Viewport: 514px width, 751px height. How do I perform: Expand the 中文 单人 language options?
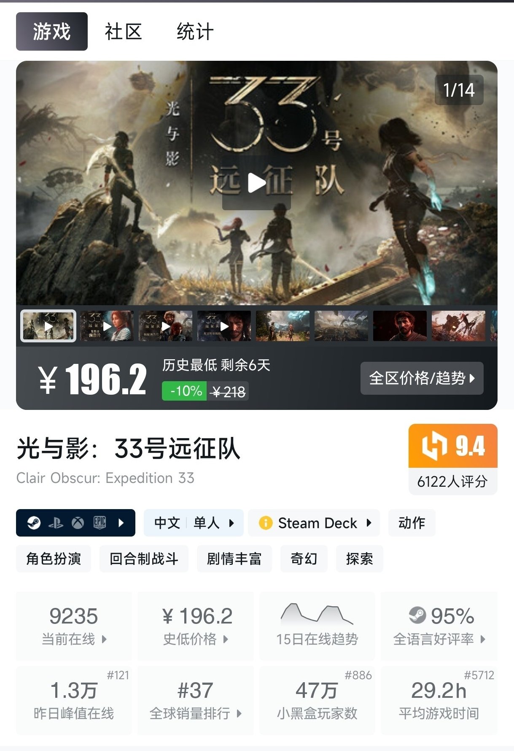[194, 523]
